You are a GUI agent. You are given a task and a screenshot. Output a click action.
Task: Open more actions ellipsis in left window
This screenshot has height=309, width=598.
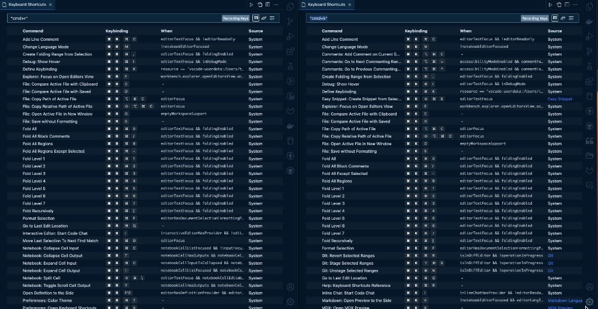(x=276, y=5)
